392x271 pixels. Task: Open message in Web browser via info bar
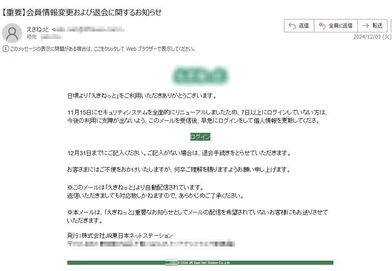pos(103,49)
